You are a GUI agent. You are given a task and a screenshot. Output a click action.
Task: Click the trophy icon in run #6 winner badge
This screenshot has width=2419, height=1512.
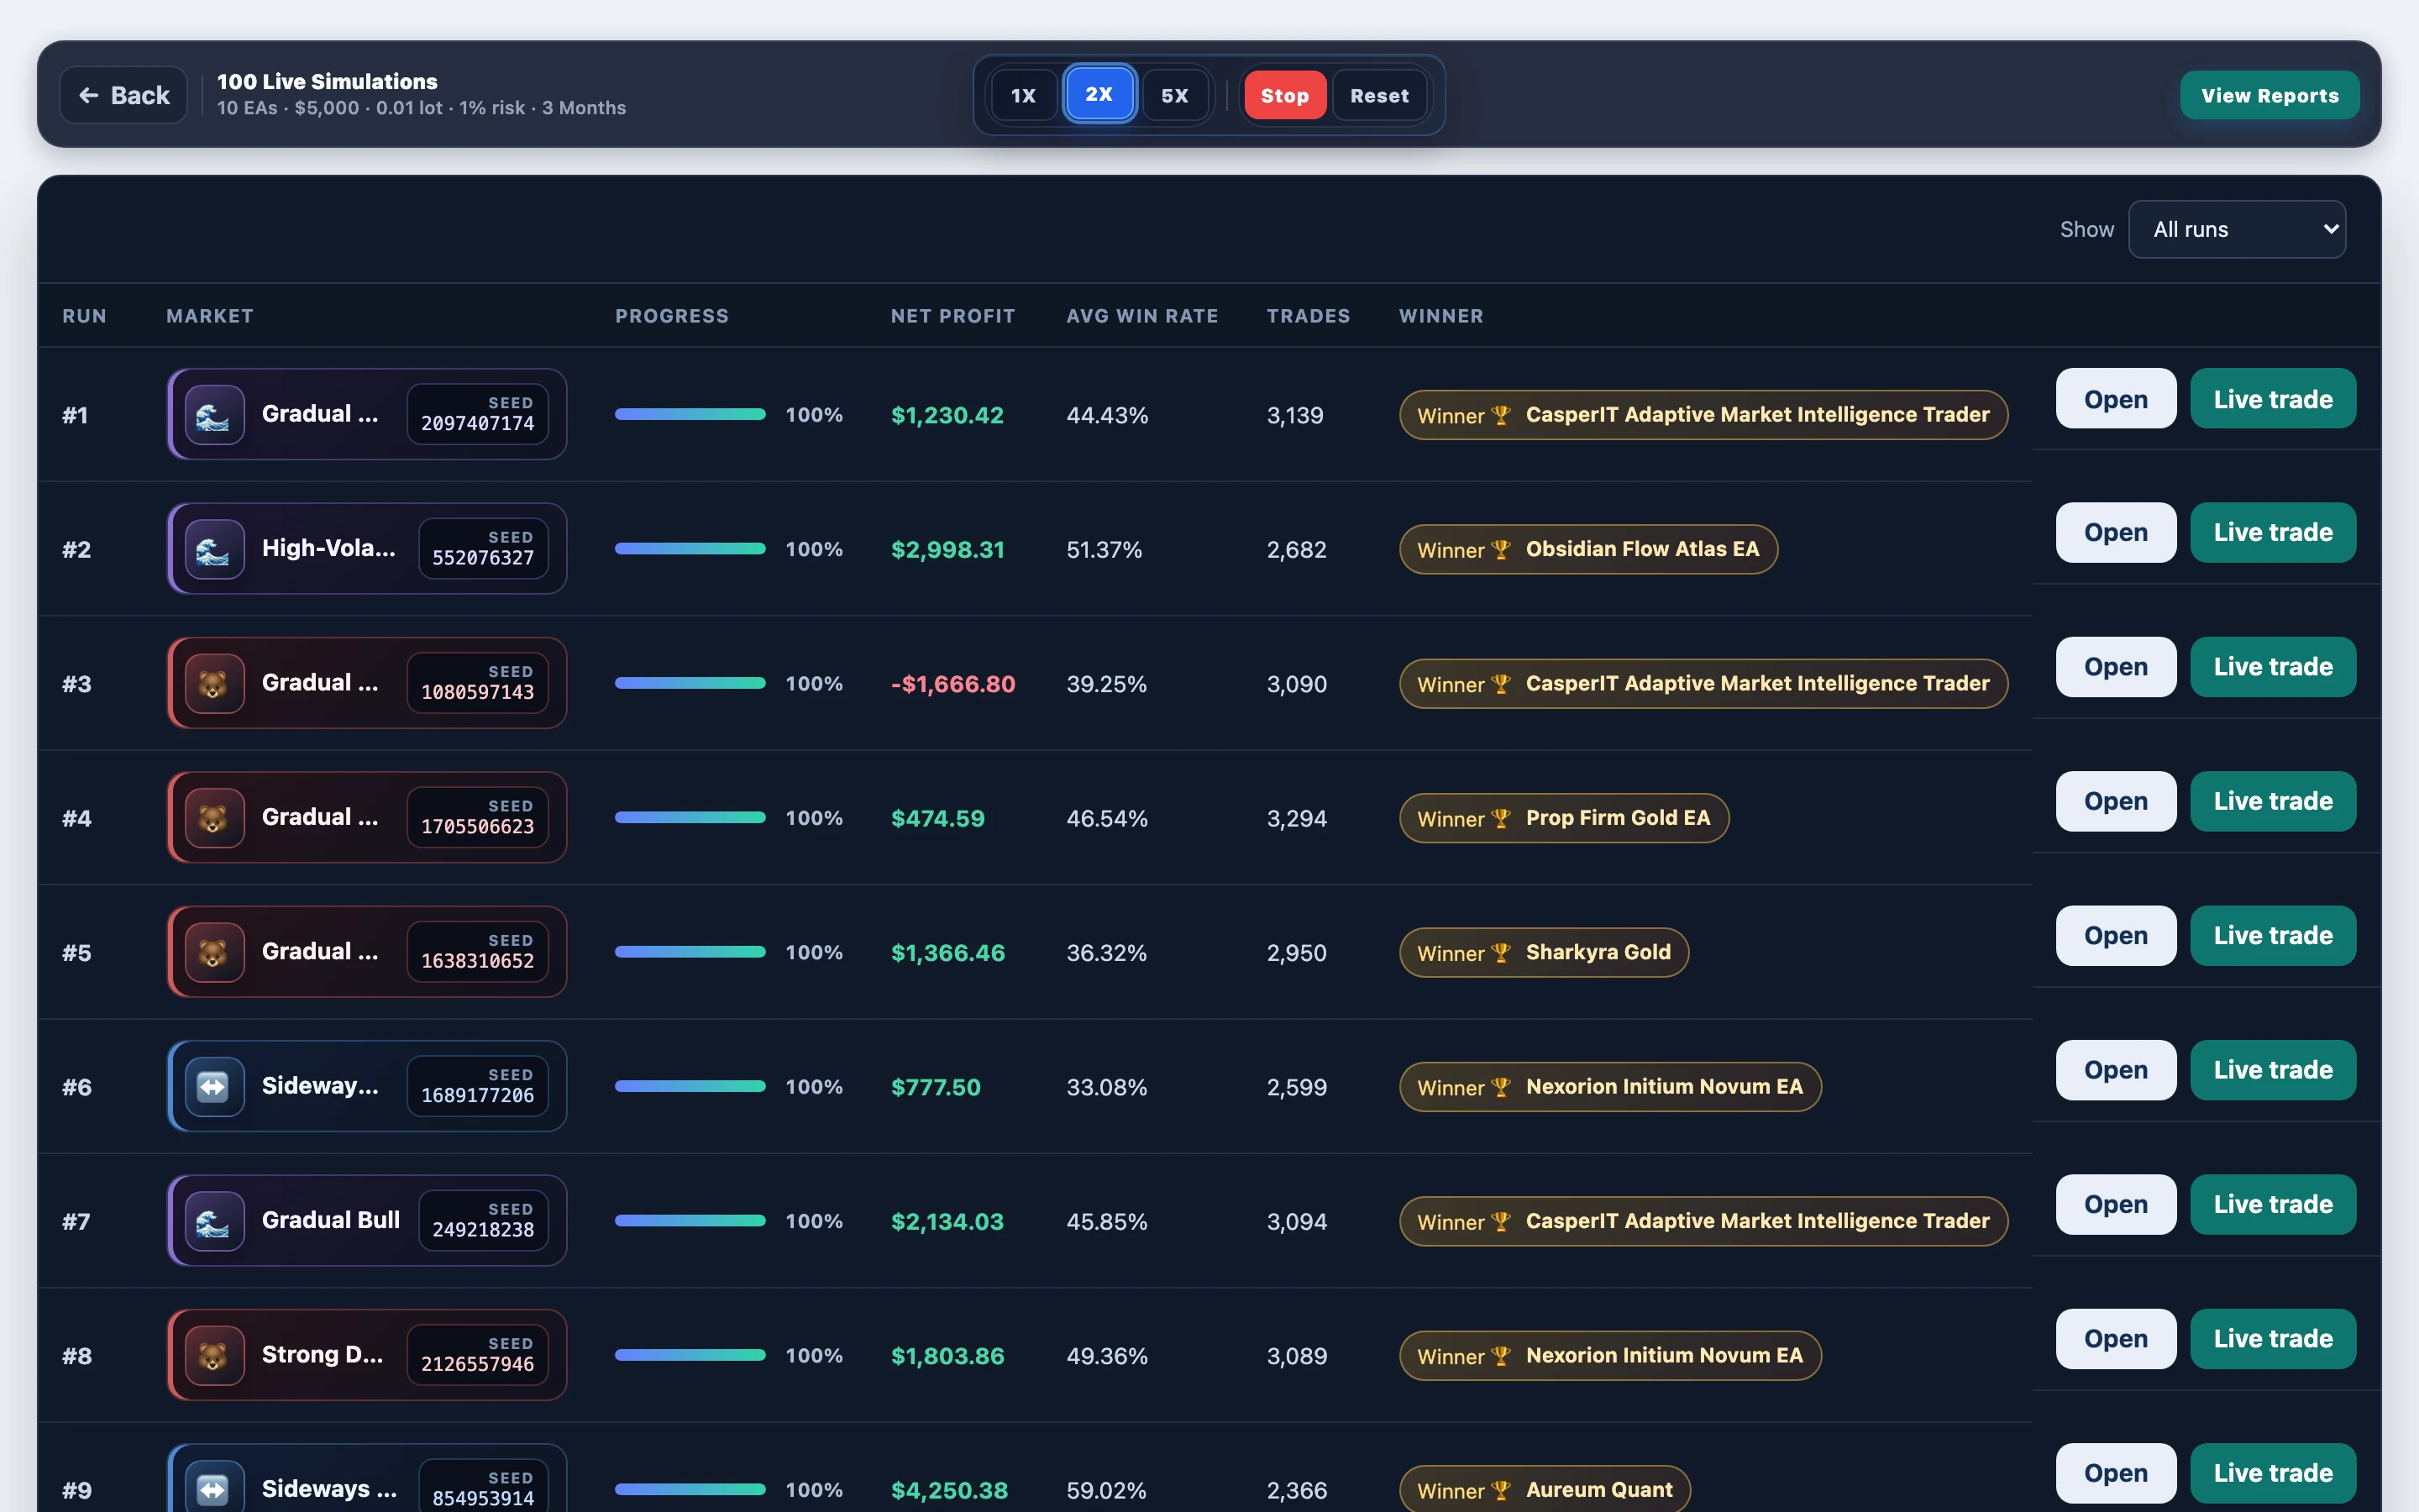coord(1500,1087)
